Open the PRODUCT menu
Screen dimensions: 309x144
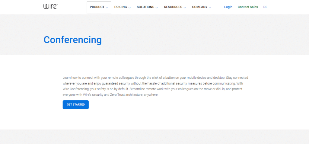[x=97, y=7]
